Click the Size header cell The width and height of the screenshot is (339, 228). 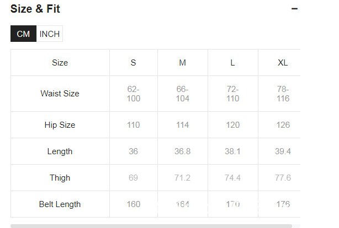point(60,63)
